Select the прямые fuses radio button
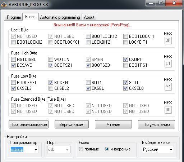 (81, 149)
